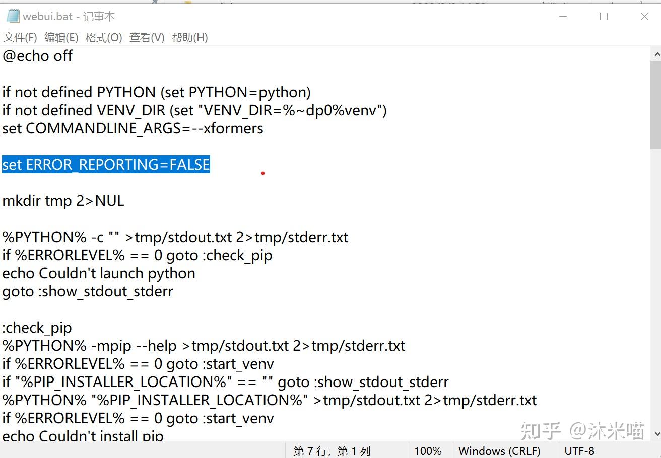This screenshot has width=661, height=458.
Task: Click the echo Couldn't launch python line
Action: [x=99, y=273]
